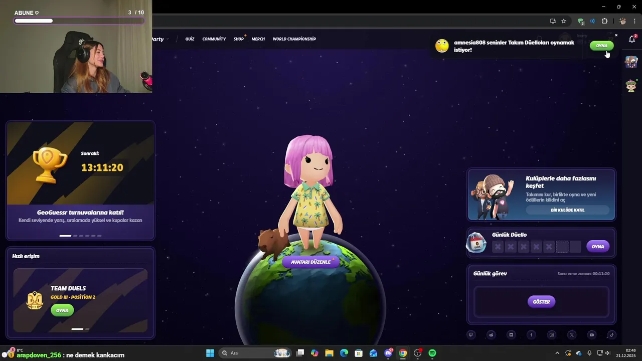Show hidden system tray icons chevron
Viewport: 642px width, 361px height.
point(557,353)
